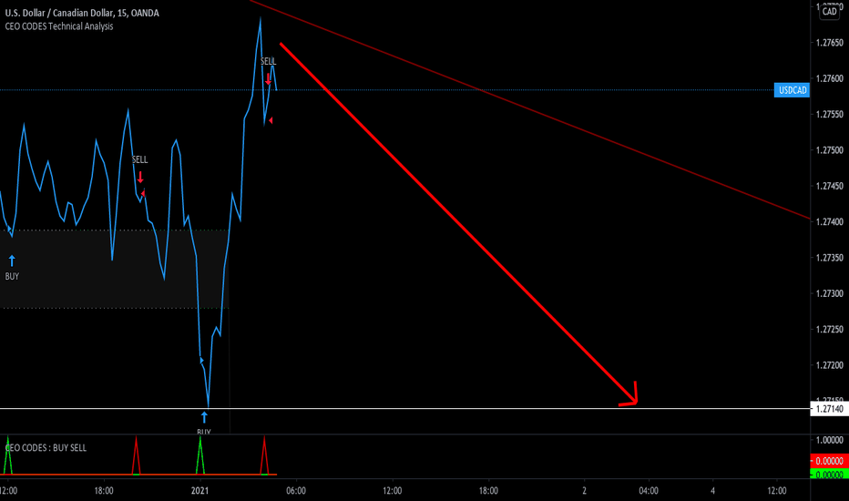Click the green 0.00000 indicator value label
849x501 pixels.
[829, 475]
